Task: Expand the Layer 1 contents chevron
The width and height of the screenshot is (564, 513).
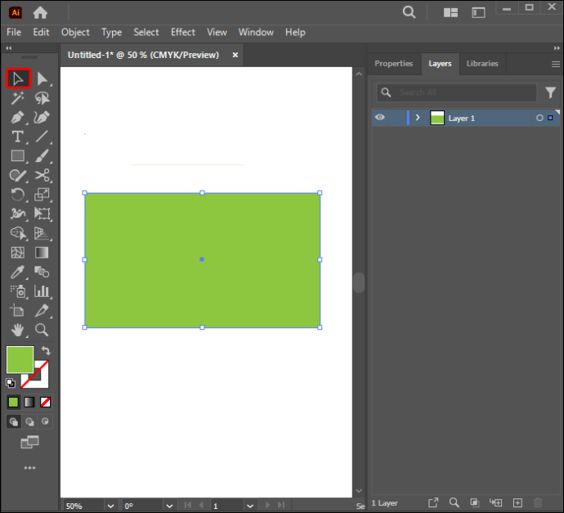Action: coord(418,118)
